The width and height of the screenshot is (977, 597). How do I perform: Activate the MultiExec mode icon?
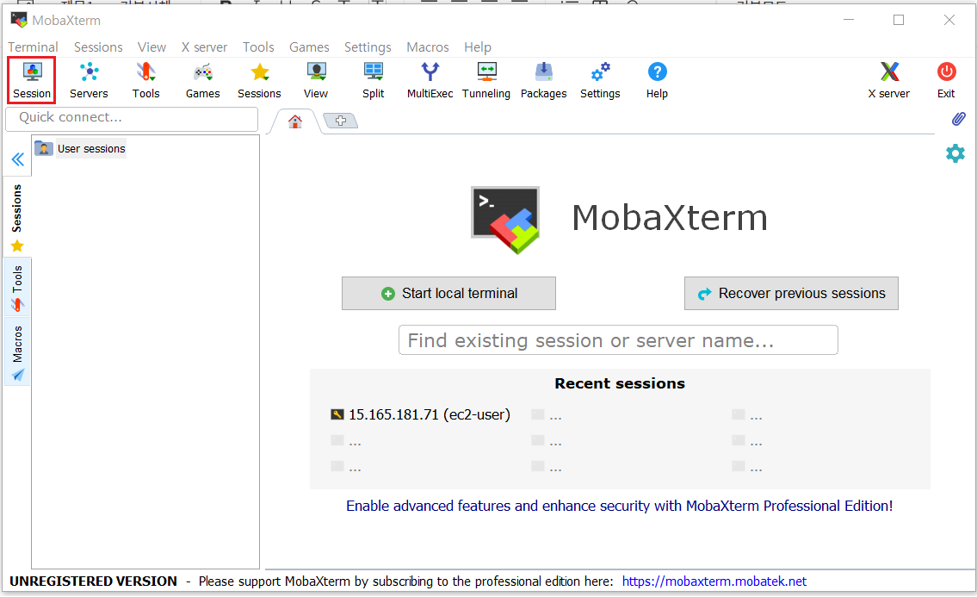(430, 80)
